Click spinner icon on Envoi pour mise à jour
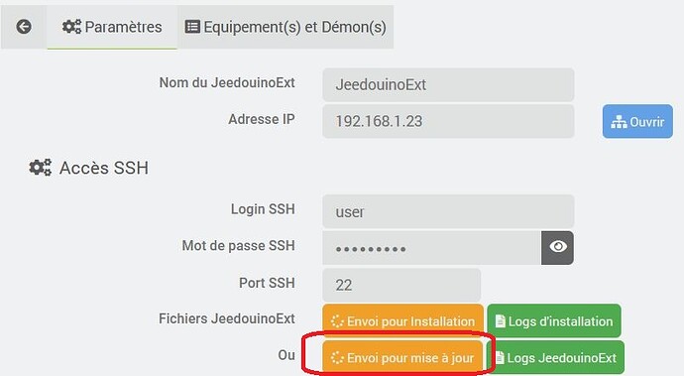The width and height of the screenshot is (684, 376). [337, 358]
